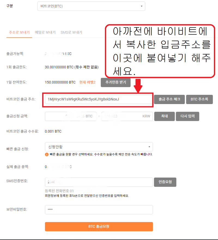Click the 다시 입력 reset button
The height and width of the screenshot is (240, 218).
(187, 116)
